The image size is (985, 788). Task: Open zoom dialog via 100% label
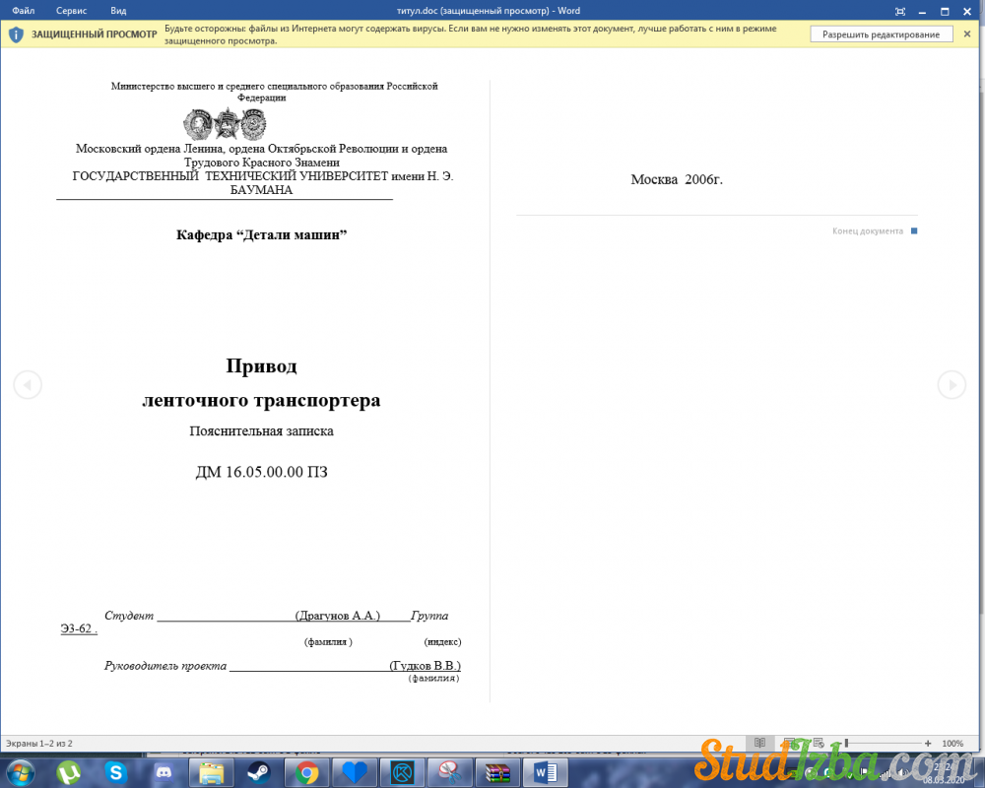coord(952,744)
